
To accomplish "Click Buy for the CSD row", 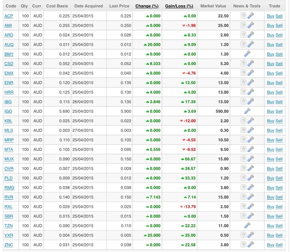I will point(271,64).
